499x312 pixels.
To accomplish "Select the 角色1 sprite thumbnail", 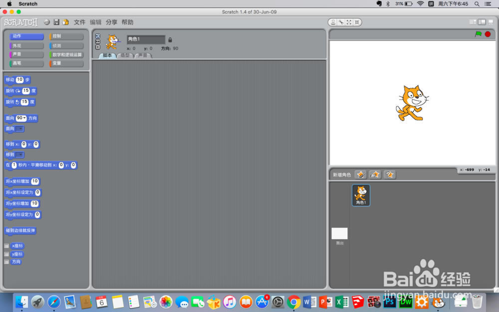I will (x=361, y=195).
